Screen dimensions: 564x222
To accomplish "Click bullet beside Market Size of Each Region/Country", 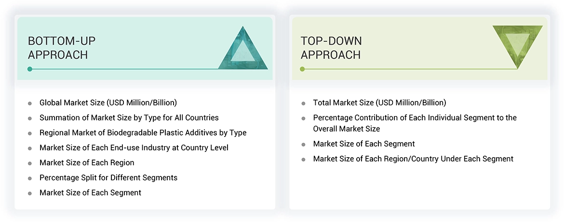I will pos(303,159).
